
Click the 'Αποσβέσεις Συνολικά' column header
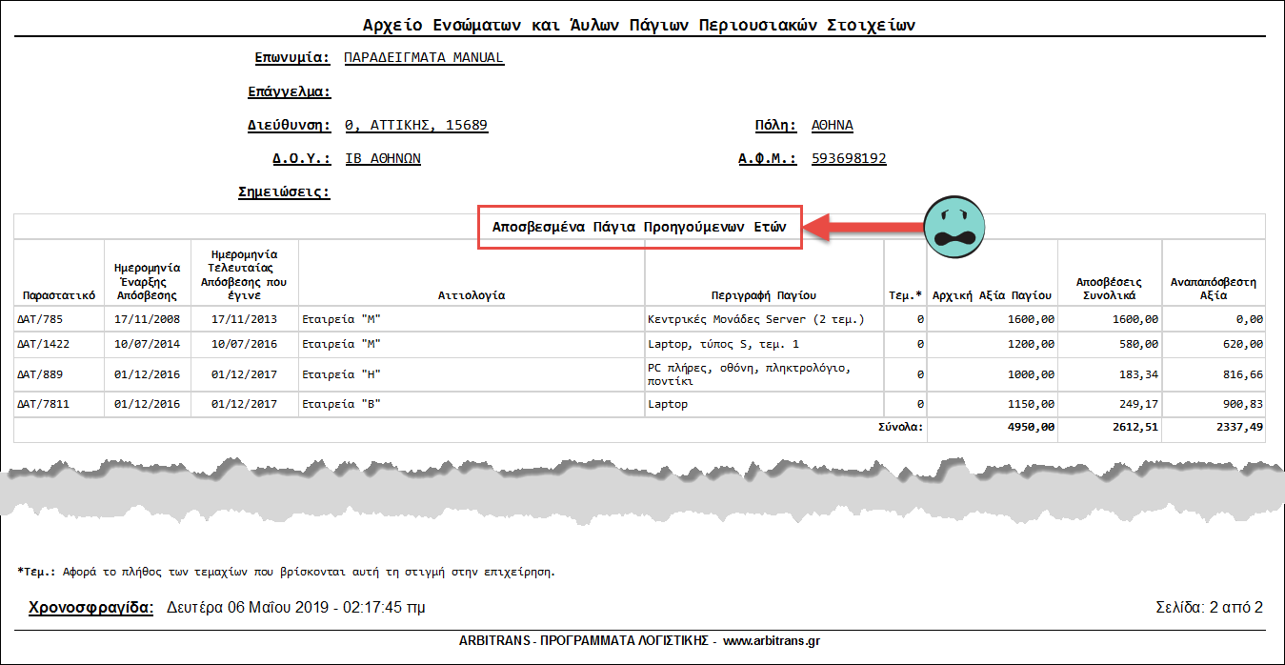[1110, 289]
